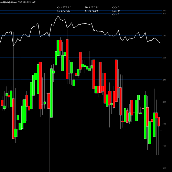Click the 1442 price axis label
The height and width of the screenshot is (172, 172).
coord(164,11)
